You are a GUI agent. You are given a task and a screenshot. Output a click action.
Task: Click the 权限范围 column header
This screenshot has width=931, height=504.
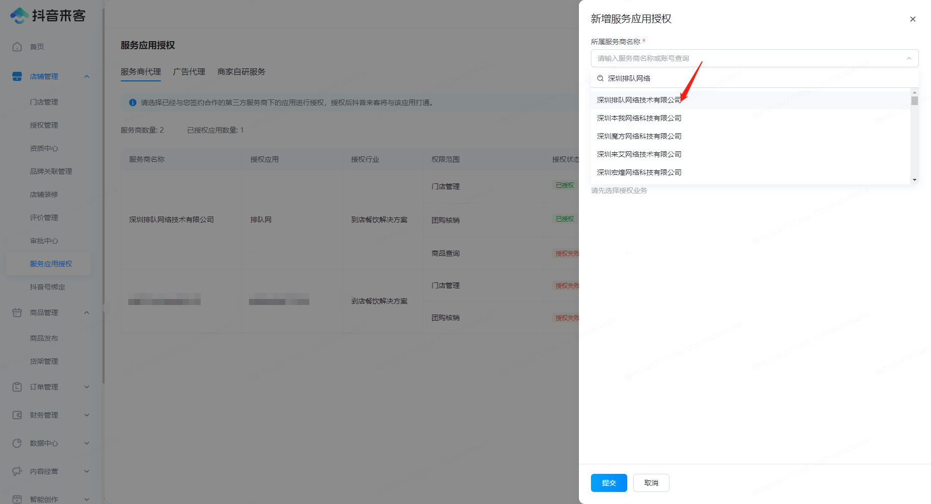[x=446, y=159]
